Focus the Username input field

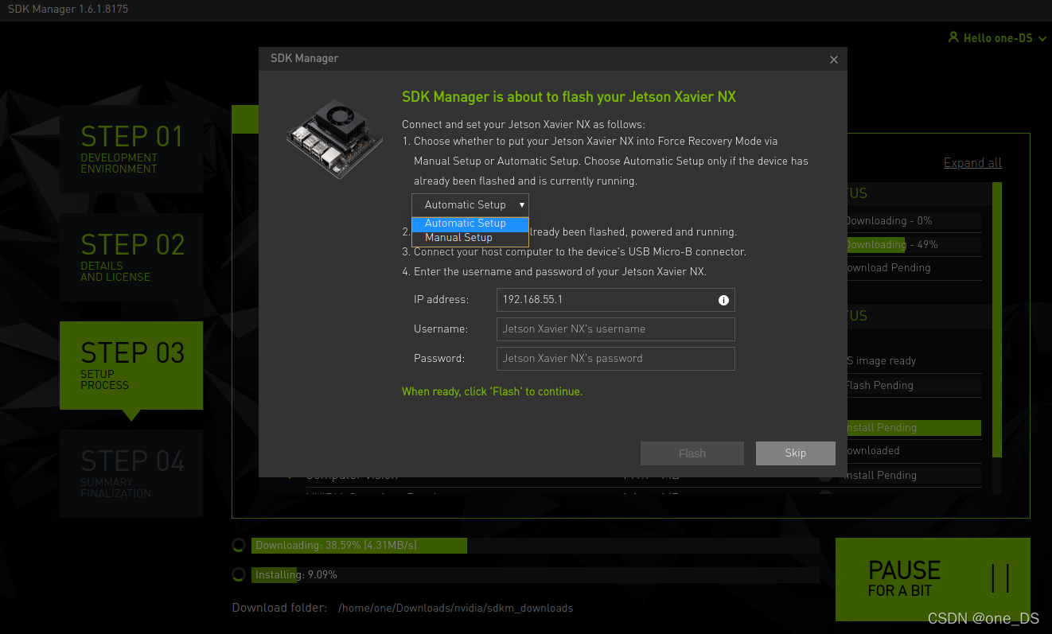pyautogui.click(x=615, y=329)
